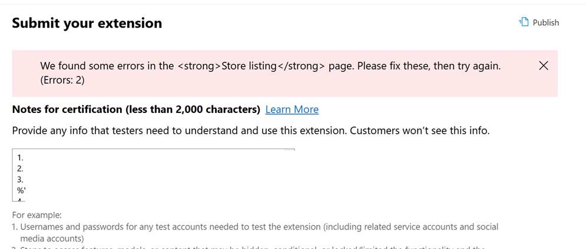
Task: Click the "(Errors: 2)" text in banner
Action: pos(62,81)
